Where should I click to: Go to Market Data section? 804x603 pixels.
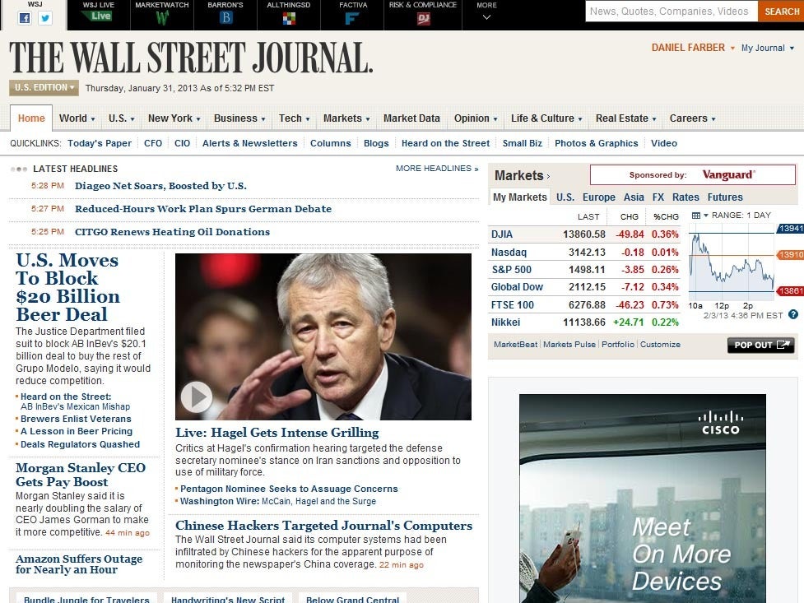pos(411,118)
